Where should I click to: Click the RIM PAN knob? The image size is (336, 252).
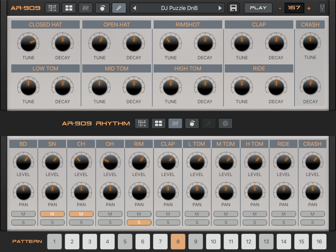click(139, 192)
